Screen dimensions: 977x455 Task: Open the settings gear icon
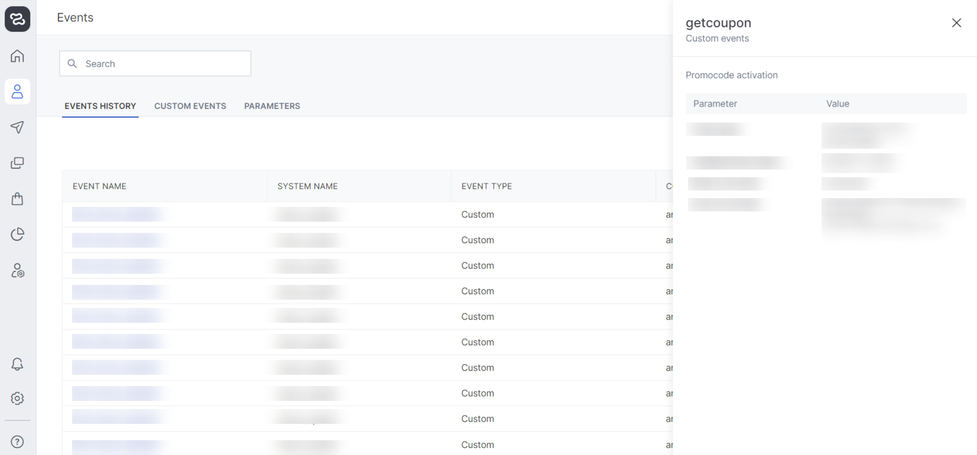coord(17,398)
